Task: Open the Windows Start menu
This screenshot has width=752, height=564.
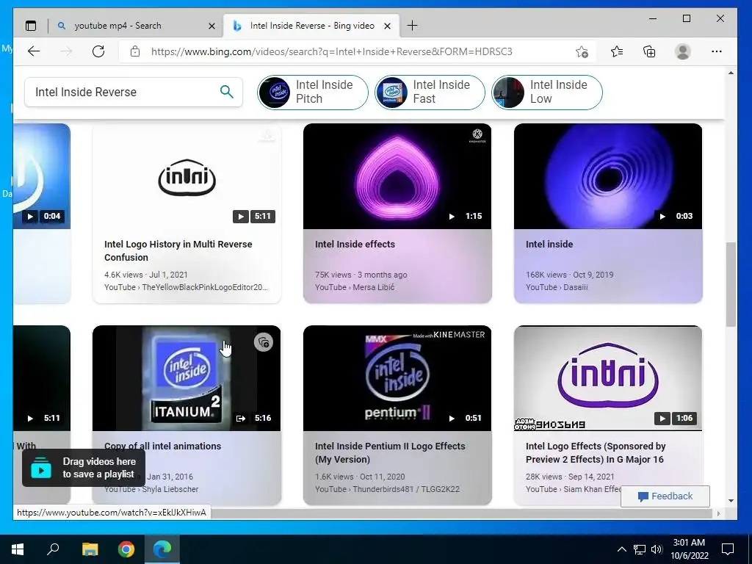Action: click(x=18, y=549)
